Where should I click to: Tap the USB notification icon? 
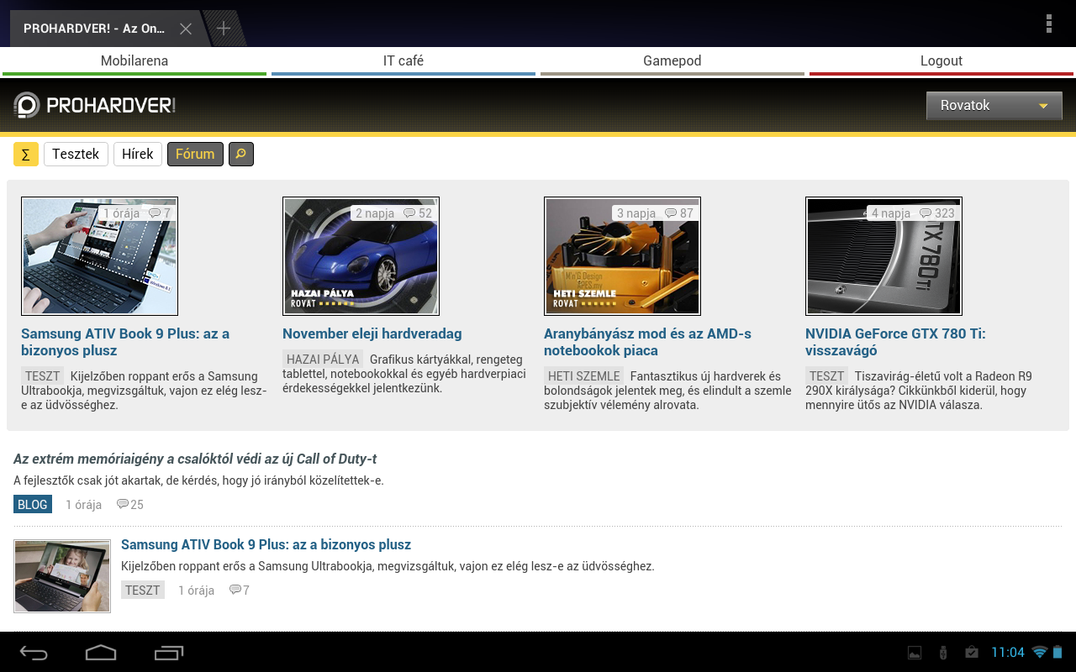coord(943,653)
